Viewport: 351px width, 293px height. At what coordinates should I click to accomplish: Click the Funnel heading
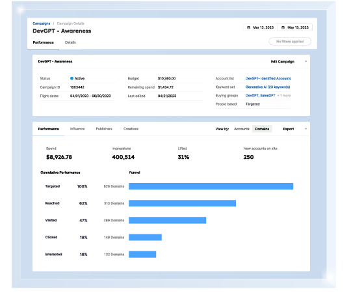click(135, 173)
